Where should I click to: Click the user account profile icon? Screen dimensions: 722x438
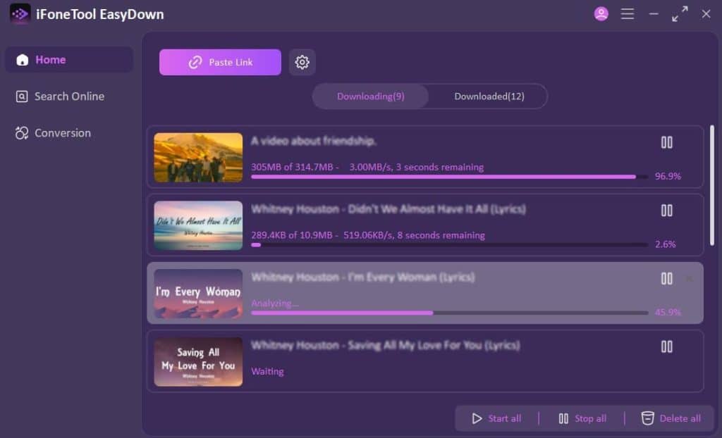coord(601,14)
